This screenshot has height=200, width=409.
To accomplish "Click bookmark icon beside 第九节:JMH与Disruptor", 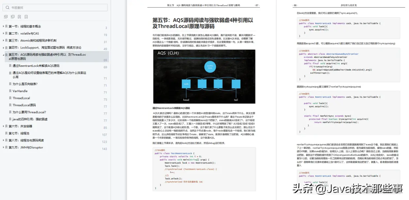I will [x=6, y=148].
